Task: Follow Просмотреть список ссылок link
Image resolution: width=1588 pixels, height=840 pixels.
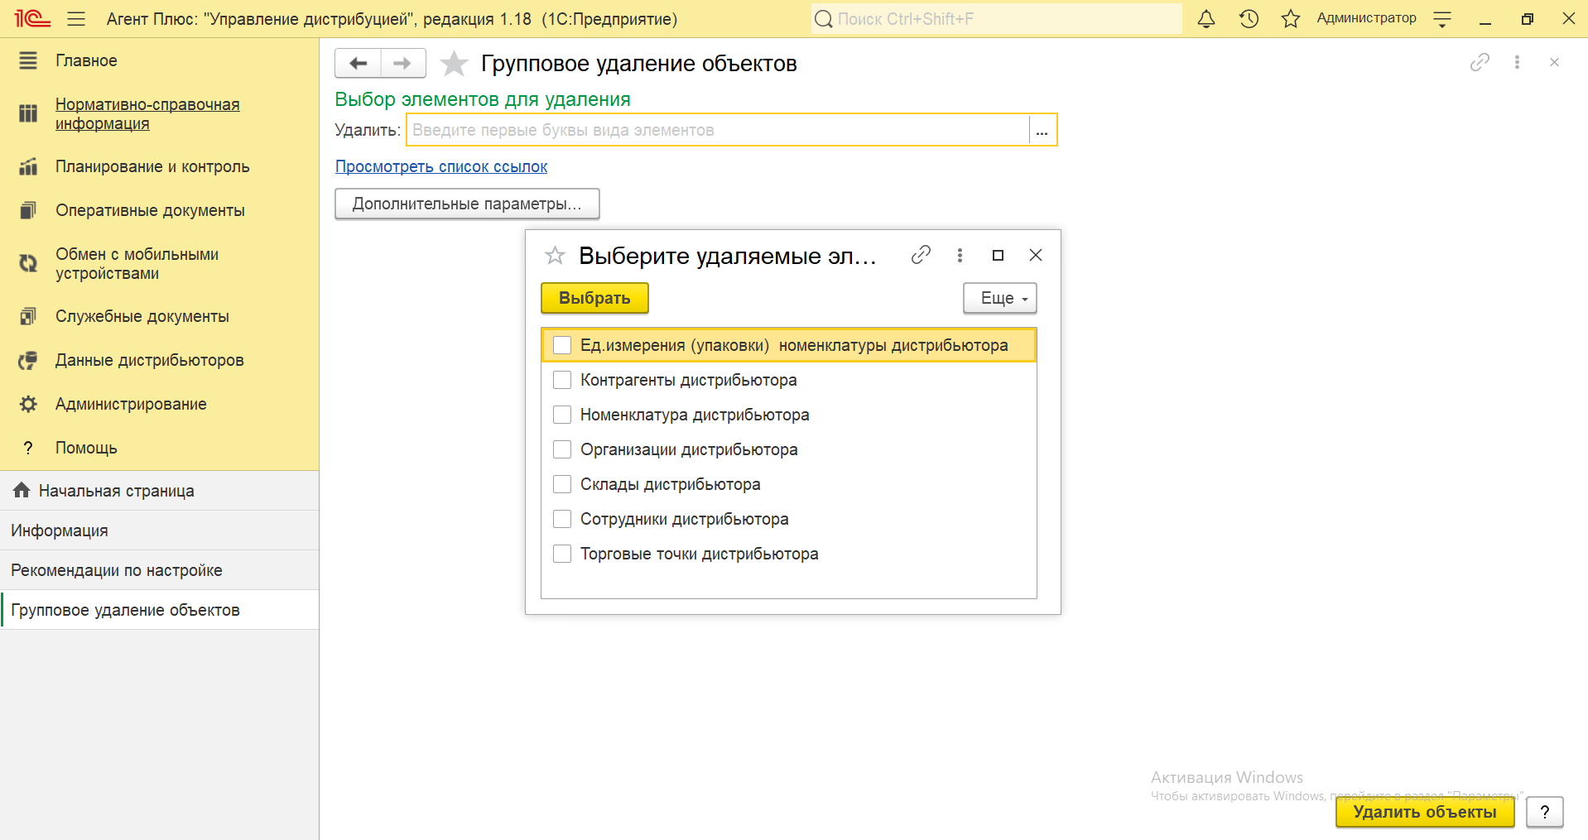Action: coord(441,166)
